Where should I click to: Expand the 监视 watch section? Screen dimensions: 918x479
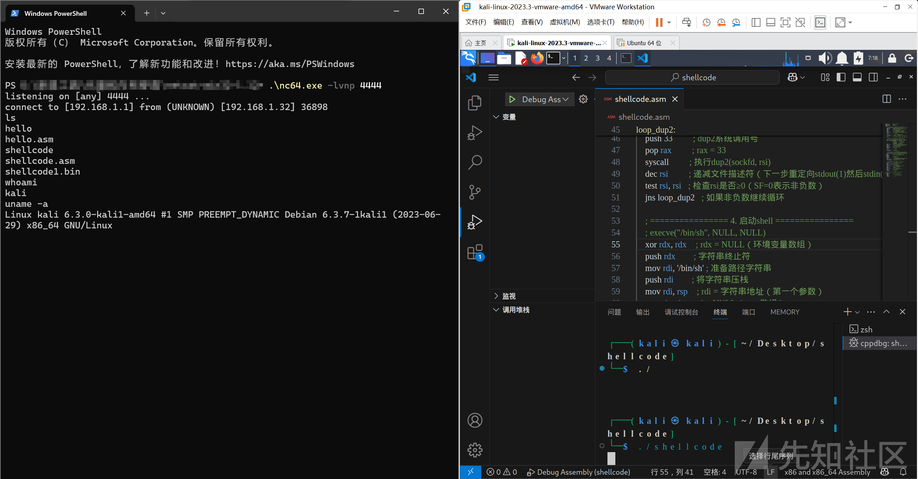click(x=541, y=296)
